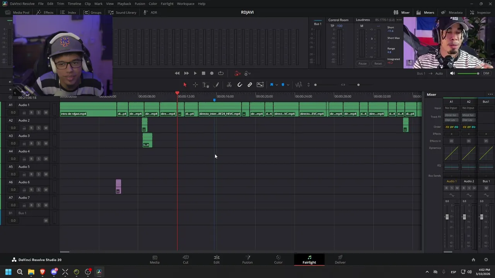Mute the Bus 1 track header
The width and height of the screenshot is (495, 278).
pos(46,220)
